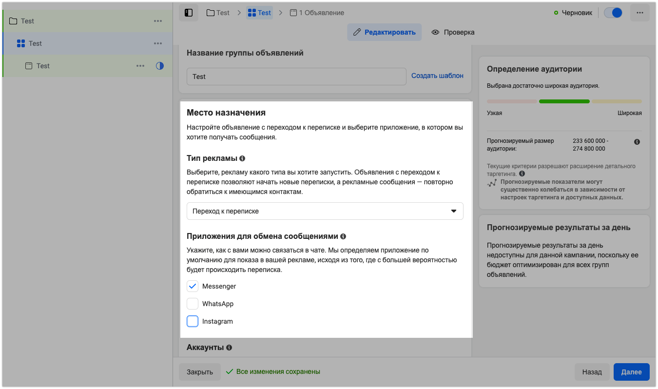Open the Переход к переписке dropdown
This screenshot has width=658, height=389.
325,211
